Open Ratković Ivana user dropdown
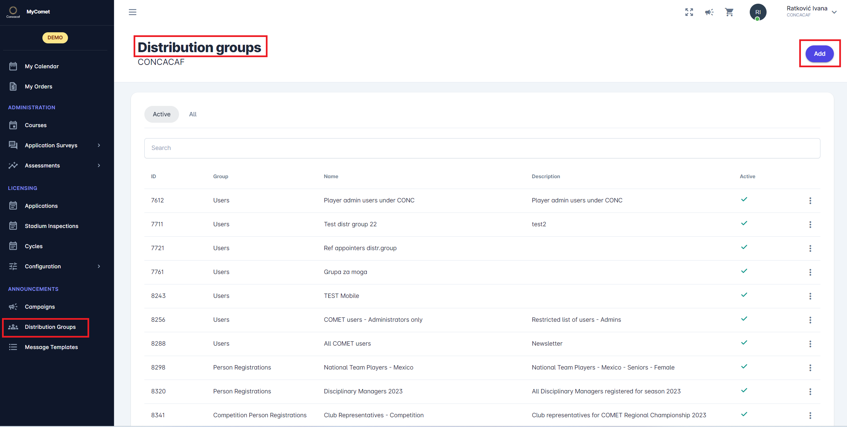This screenshot has width=847, height=427. click(834, 12)
